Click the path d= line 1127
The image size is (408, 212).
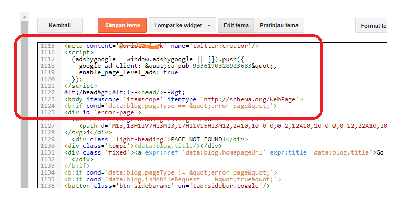pos(233,126)
